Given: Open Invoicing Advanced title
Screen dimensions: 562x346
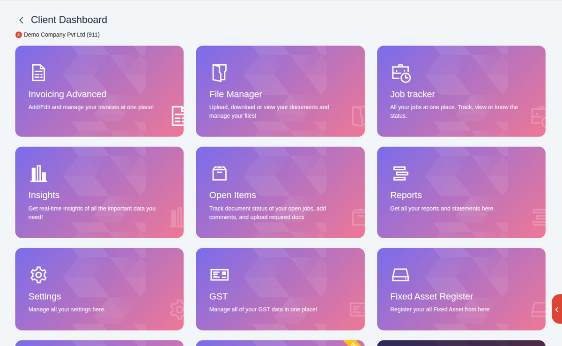Looking at the screenshot, I should pos(67,94).
